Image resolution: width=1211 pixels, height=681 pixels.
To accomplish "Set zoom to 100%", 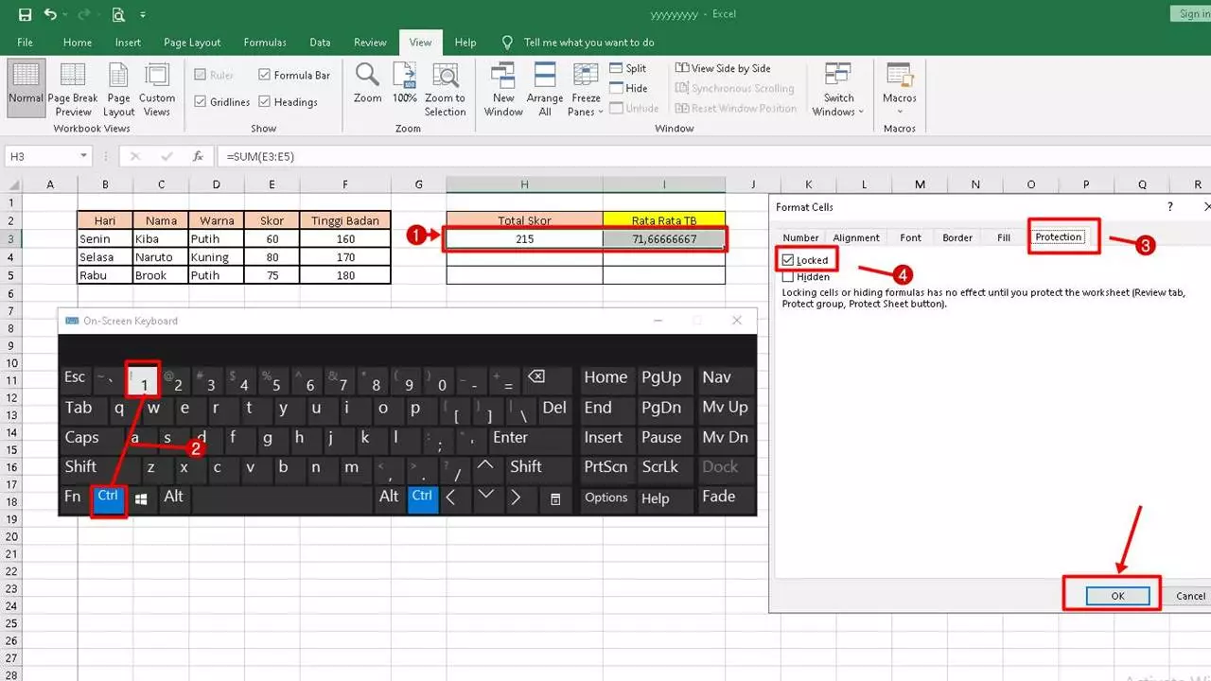I will click(404, 88).
